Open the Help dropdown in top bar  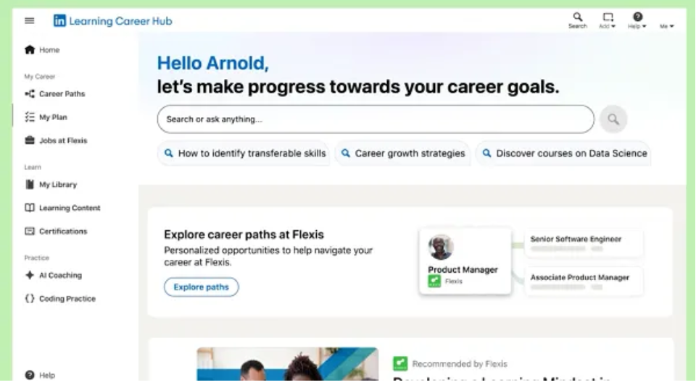637,20
